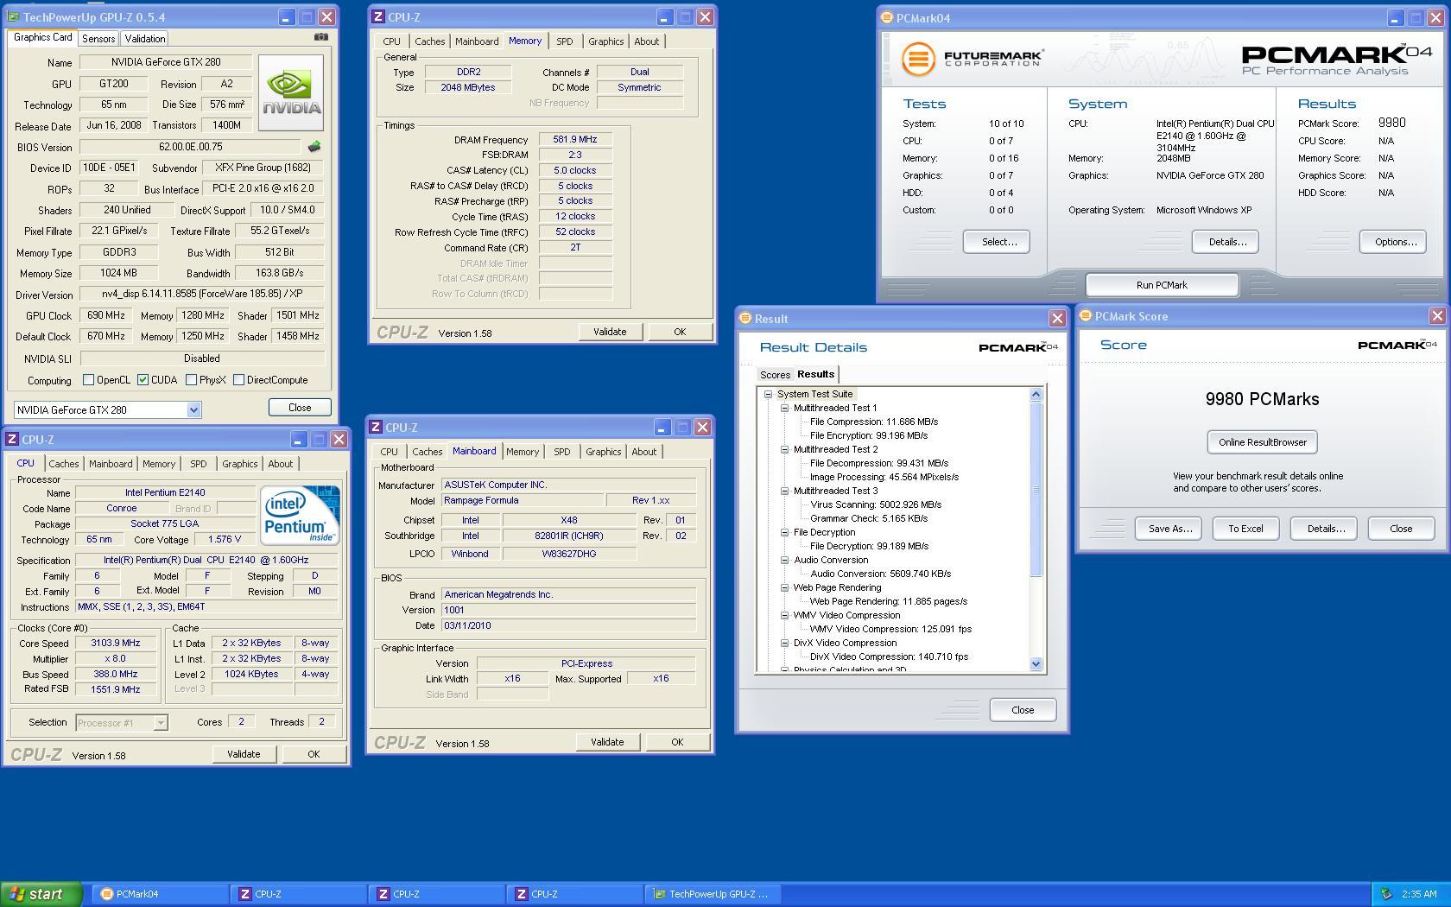
Task: Toggle the PhysX checkbox
Action: point(191,380)
